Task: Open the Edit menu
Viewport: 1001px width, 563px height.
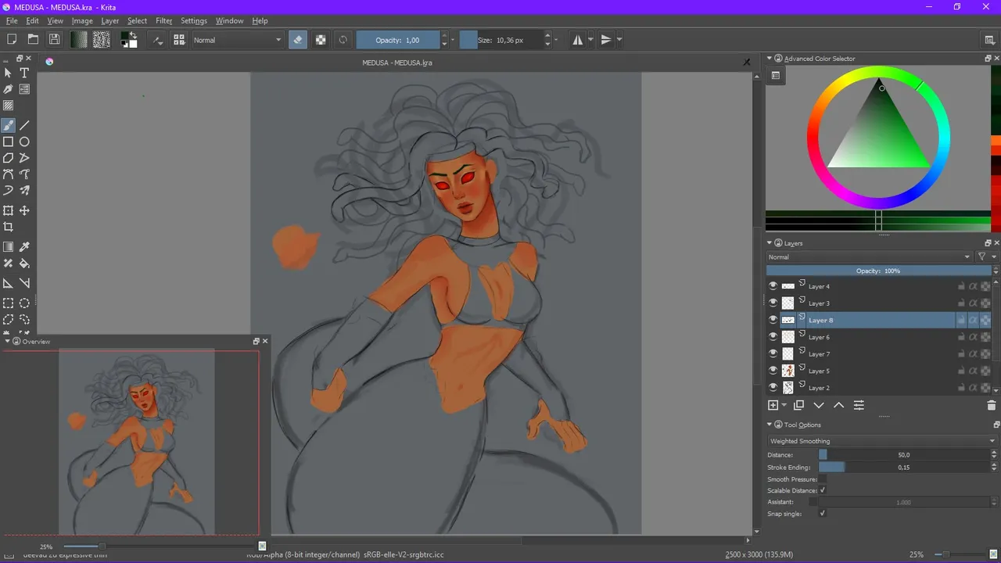Action: point(32,21)
